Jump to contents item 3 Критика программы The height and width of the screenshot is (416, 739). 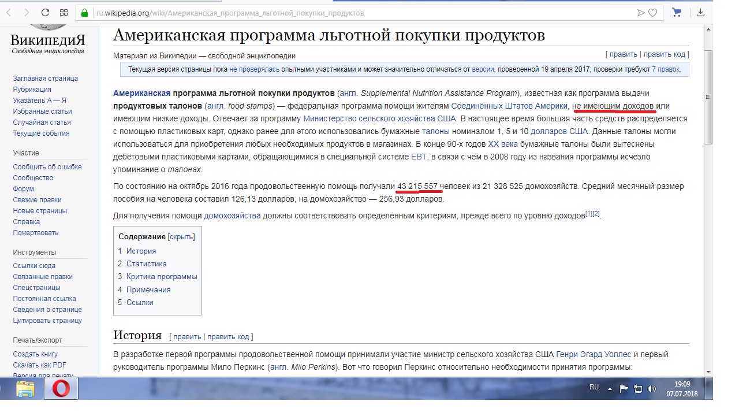pos(162,277)
